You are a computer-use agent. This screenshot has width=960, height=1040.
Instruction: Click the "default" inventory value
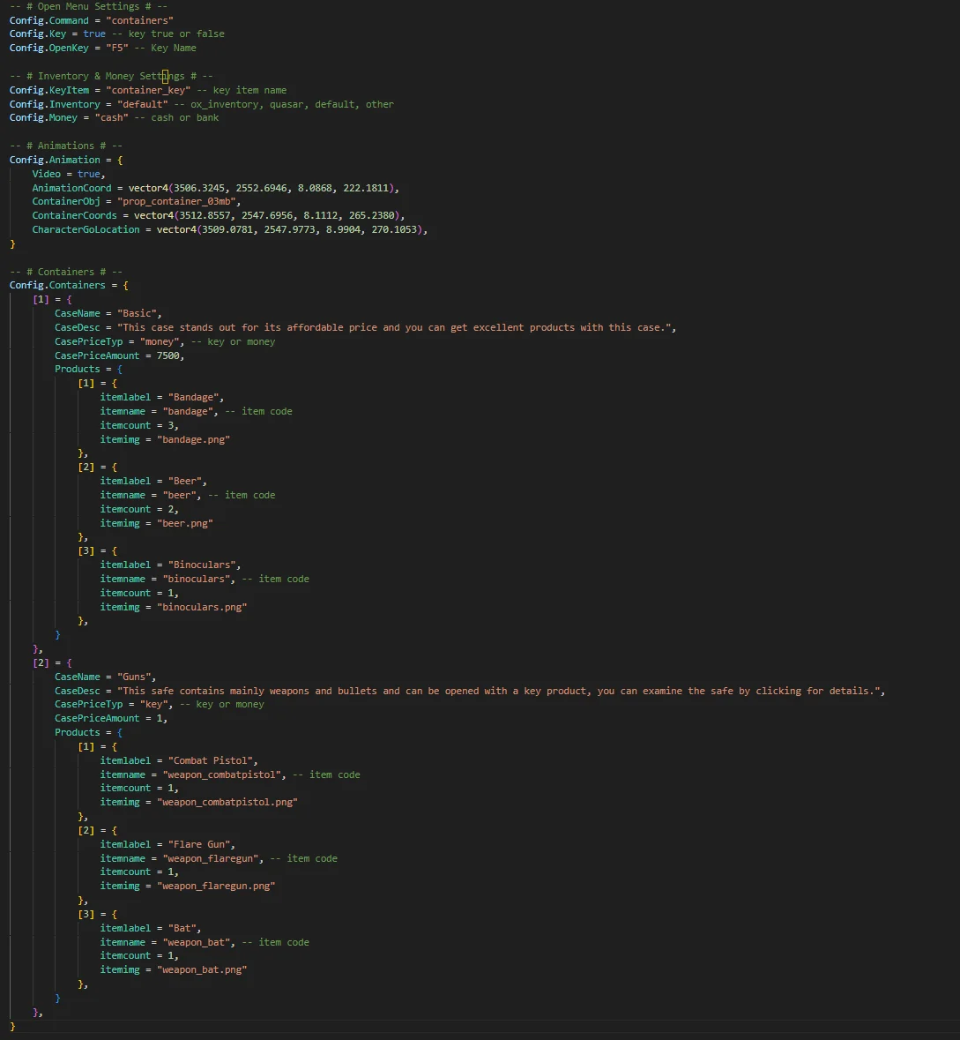142,104
